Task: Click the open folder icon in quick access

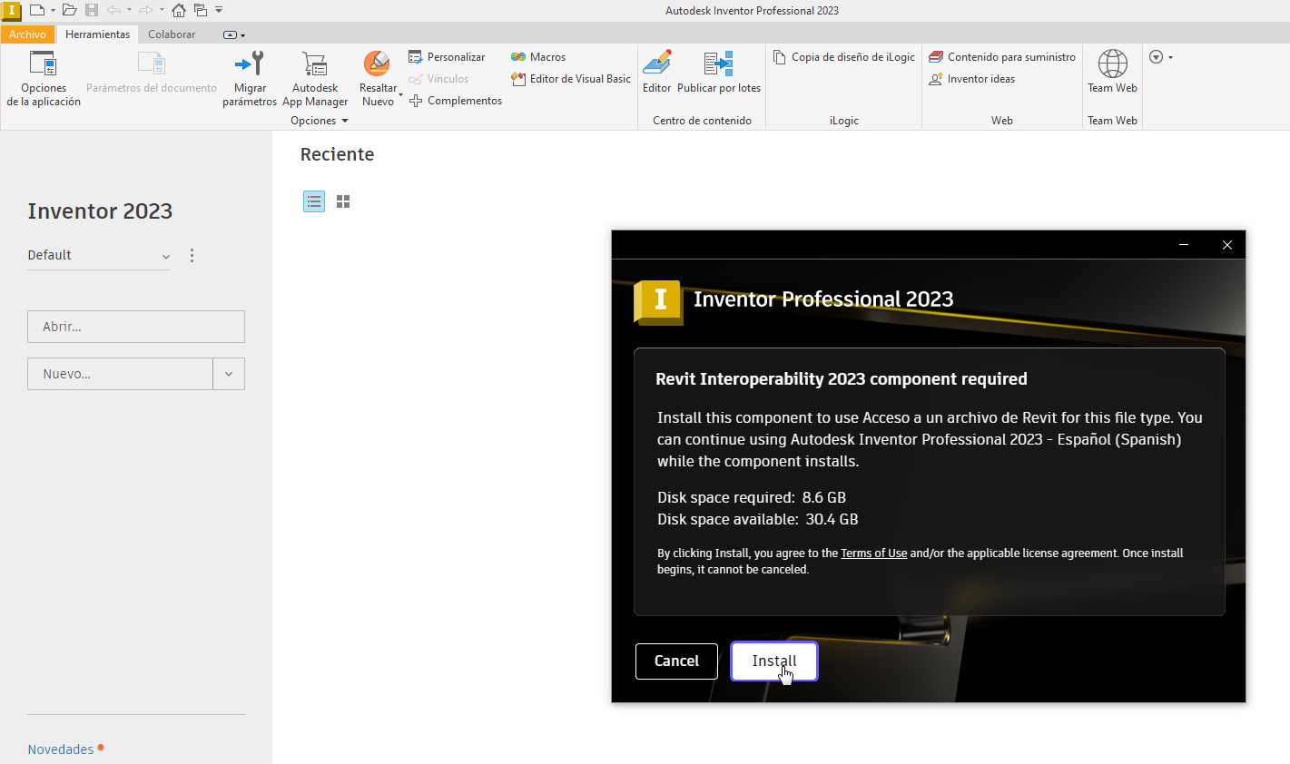Action: pyautogui.click(x=69, y=10)
